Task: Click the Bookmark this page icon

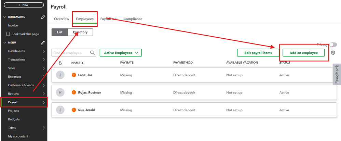Action: coord(8,34)
